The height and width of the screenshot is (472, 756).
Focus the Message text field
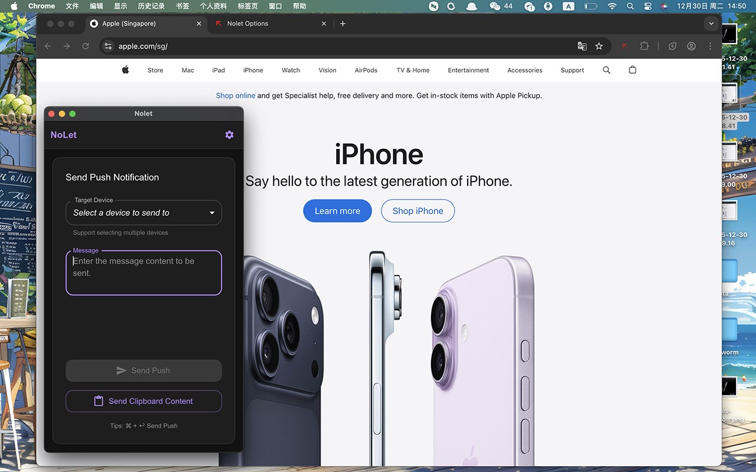pyautogui.click(x=144, y=273)
